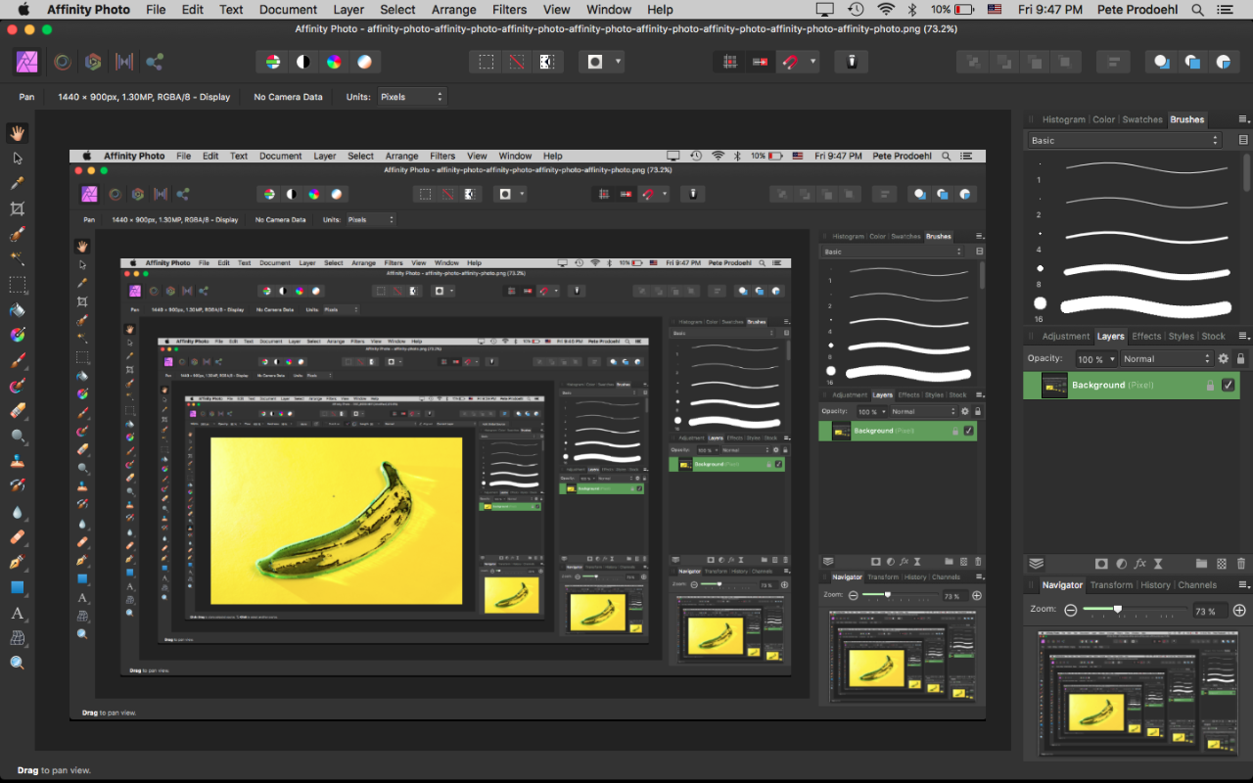Open the Units Pixels dropdown
The width and height of the screenshot is (1253, 783).
coord(412,97)
